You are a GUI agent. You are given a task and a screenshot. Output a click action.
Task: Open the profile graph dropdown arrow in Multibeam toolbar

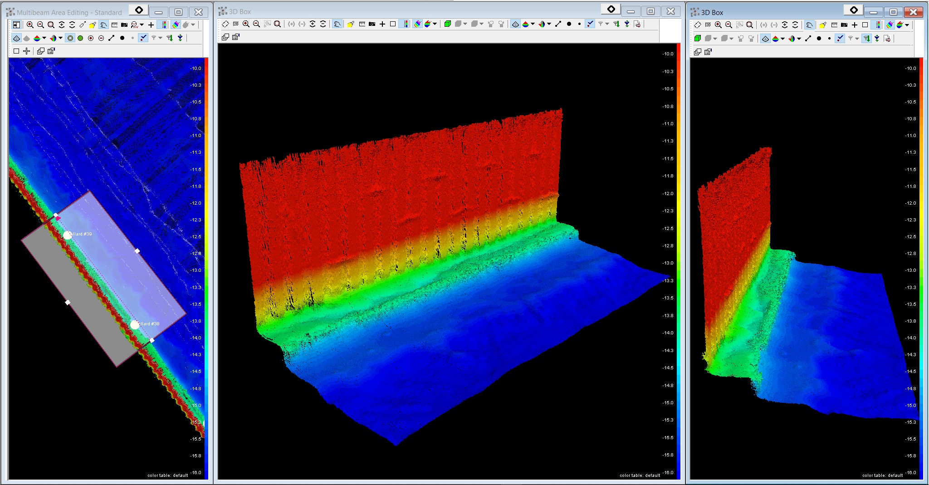coord(142,25)
